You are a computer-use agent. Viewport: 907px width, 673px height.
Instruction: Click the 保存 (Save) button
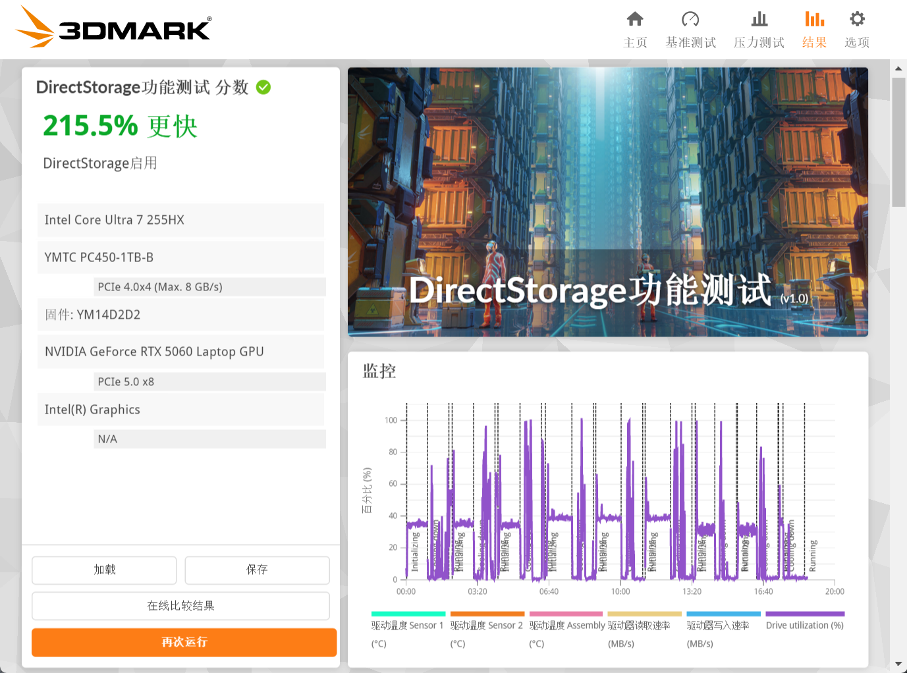click(256, 570)
